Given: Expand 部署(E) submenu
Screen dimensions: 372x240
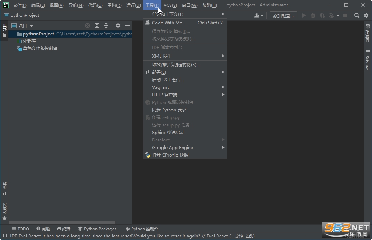Looking at the screenshot, I should [185, 72].
